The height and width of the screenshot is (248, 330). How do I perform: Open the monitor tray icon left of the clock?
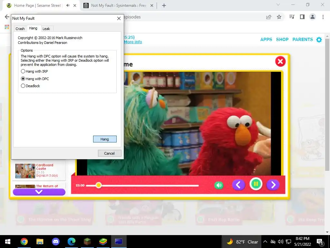[288, 242]
